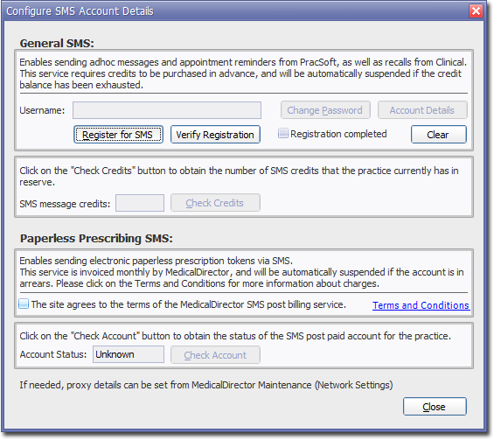The image size is (494, 440).
Task: Focus the Username input field
Action: (167, 110)
